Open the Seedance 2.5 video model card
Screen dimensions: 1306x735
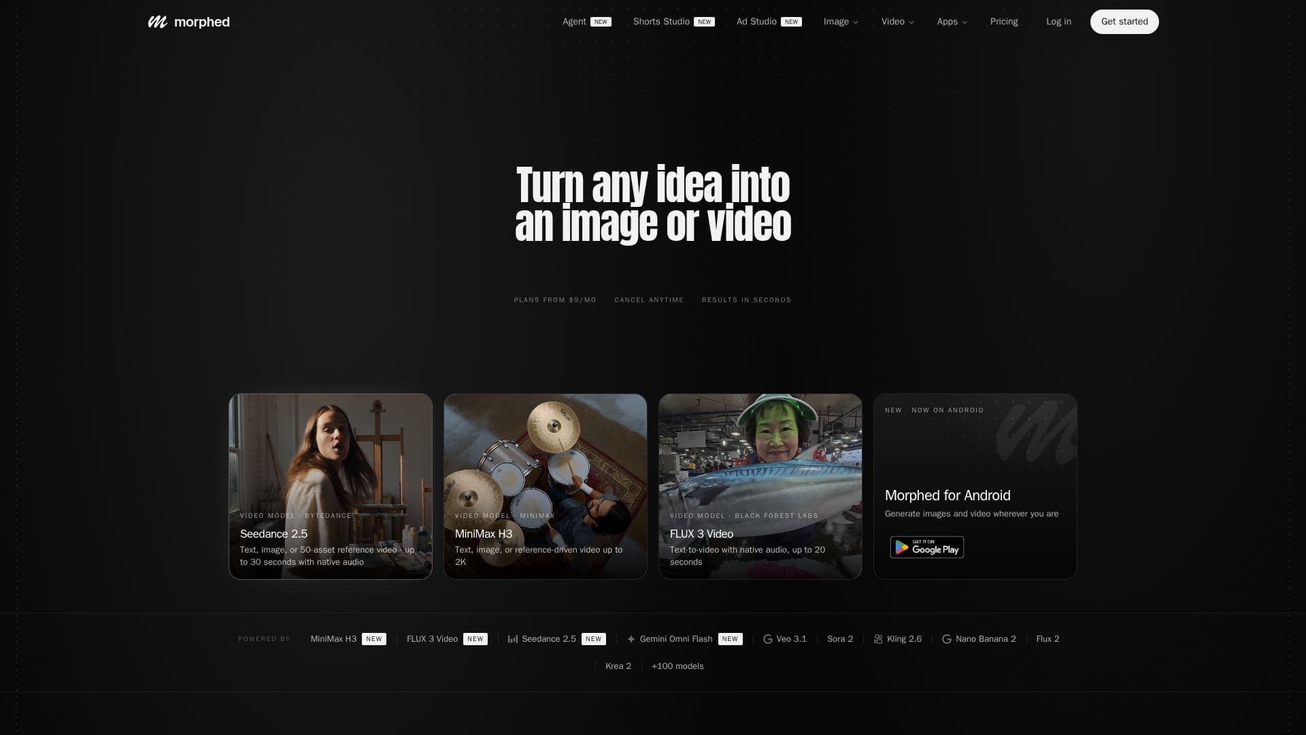click(331, 487)
